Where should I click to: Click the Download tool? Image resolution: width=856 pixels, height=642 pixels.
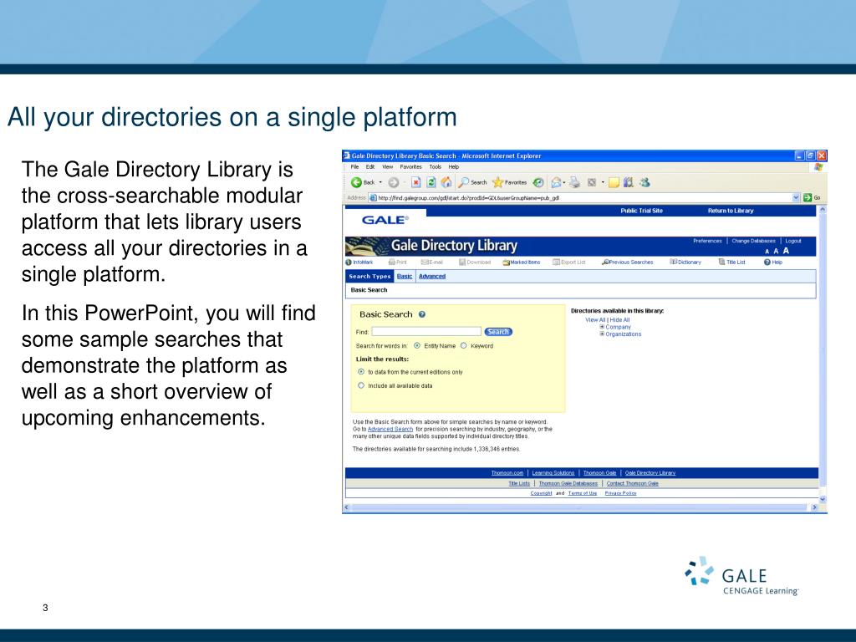[x=475, y=262]
